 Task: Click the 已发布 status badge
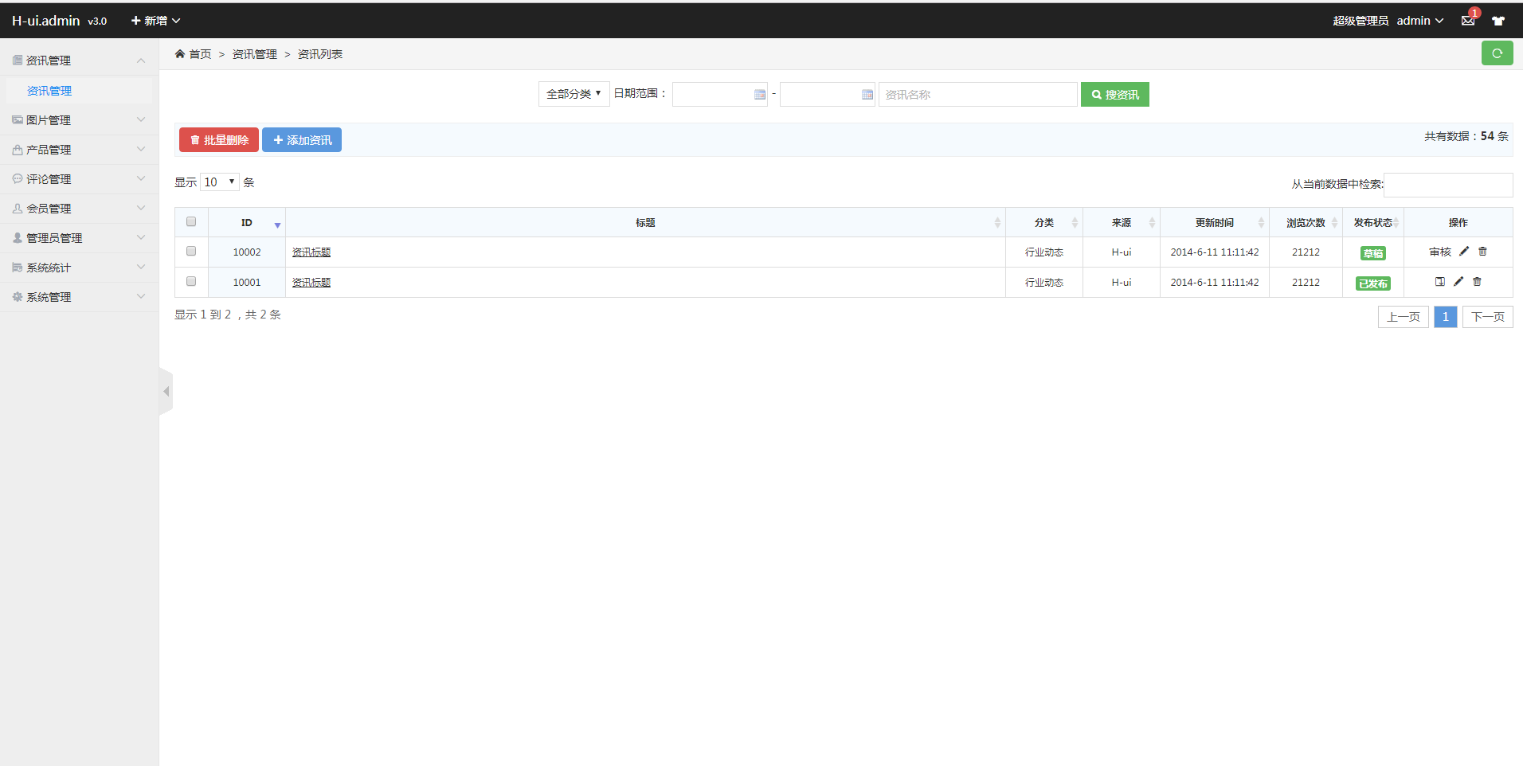point(1373,283)
